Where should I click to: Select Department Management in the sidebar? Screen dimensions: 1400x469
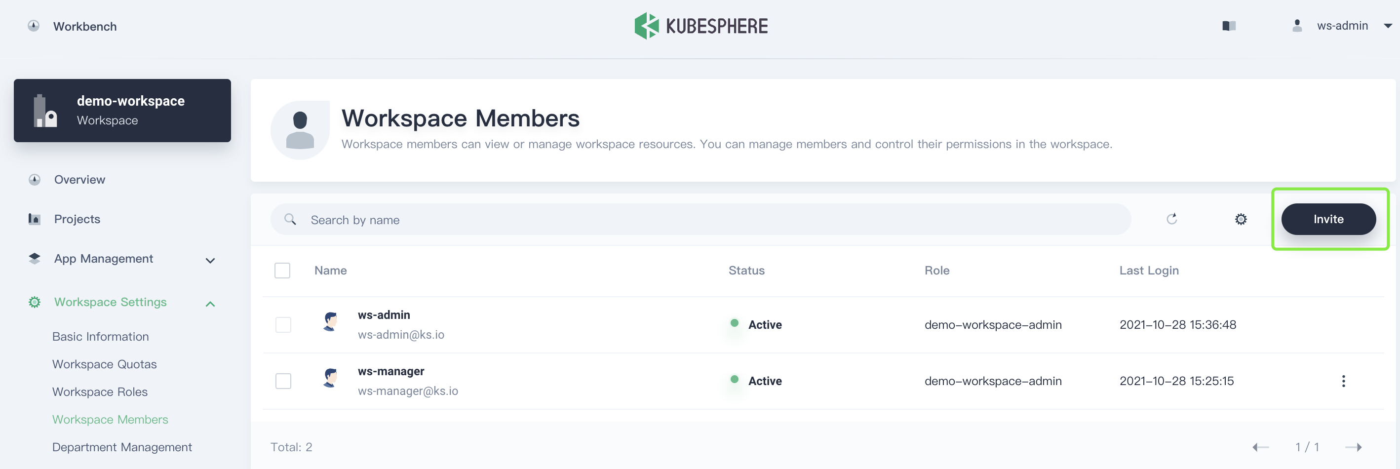coord(122,447)
